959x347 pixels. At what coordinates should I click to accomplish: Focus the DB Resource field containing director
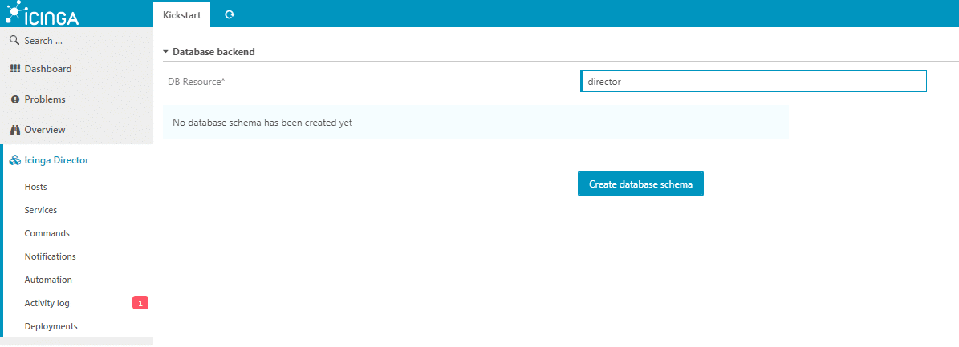pyautogui.click(x=754, y=81)
